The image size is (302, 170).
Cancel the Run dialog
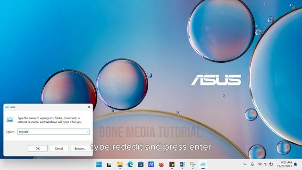(x=59, y=148)
